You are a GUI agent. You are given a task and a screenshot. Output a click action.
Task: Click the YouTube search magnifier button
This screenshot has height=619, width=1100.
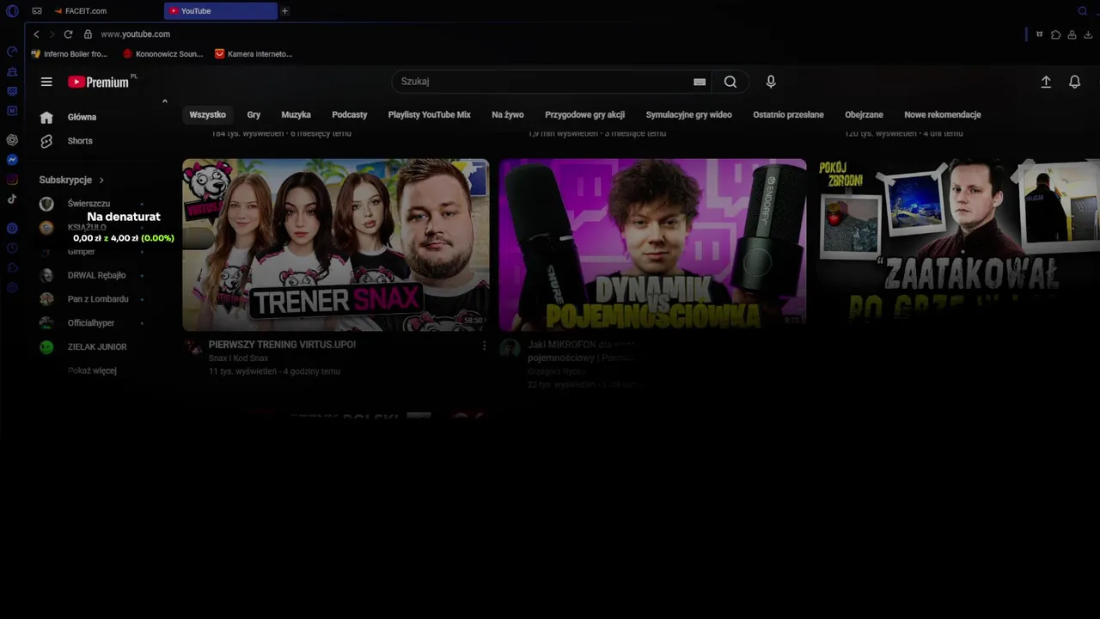coord(730,82)
